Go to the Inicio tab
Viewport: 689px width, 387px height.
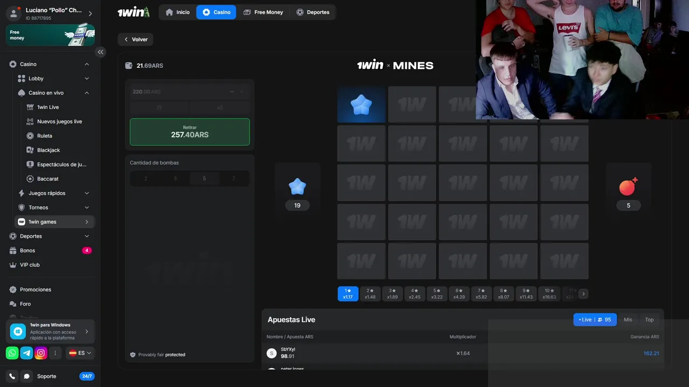[x=178, y=12]
